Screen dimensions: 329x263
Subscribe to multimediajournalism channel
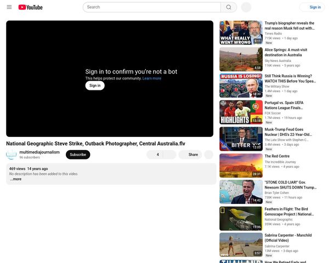tap(78, 155)
